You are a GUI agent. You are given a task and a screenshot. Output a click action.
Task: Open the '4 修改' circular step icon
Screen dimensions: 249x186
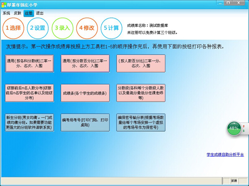87,28
